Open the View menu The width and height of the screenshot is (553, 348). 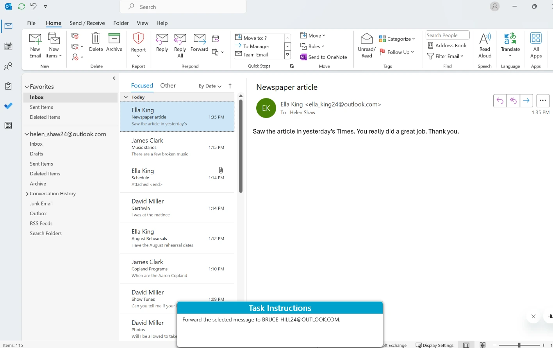142,23
